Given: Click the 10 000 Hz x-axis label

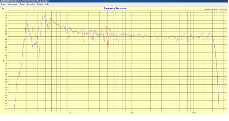Looking at the screenshot, I should point(194,113).
